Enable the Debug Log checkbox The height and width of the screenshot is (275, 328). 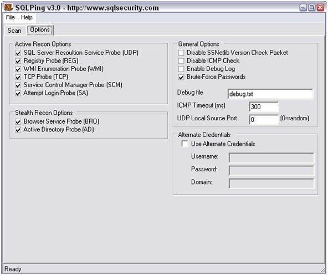tap(181, 69)
